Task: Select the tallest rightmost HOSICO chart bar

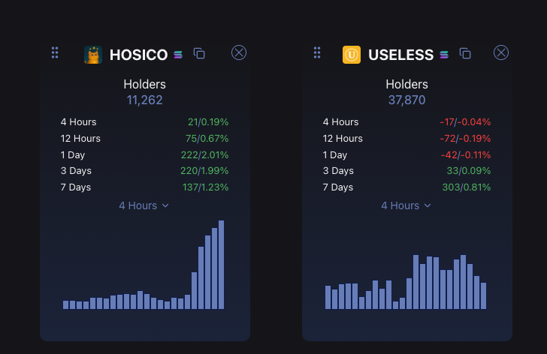Action: point(222,265)
